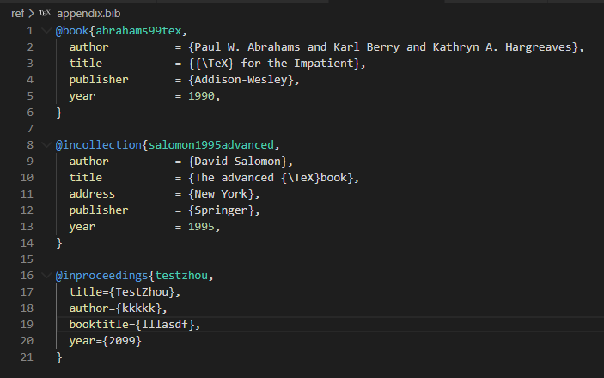Click the citation key 'abrahams99tex'
The width and height of the screenshot is (604, 378).
point(138,31)
